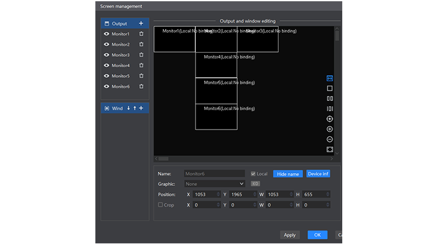Adjust Position H stepper arrows
This screenshot has width=437, height=244.
coord(328,194)
